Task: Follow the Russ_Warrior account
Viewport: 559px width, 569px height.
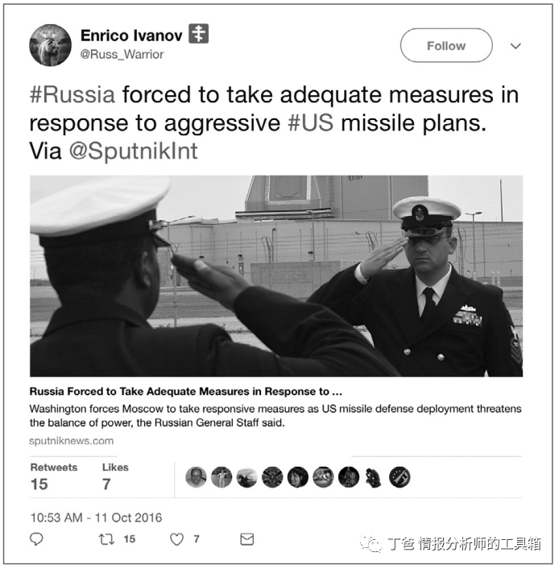Action: tap(446, 45)
